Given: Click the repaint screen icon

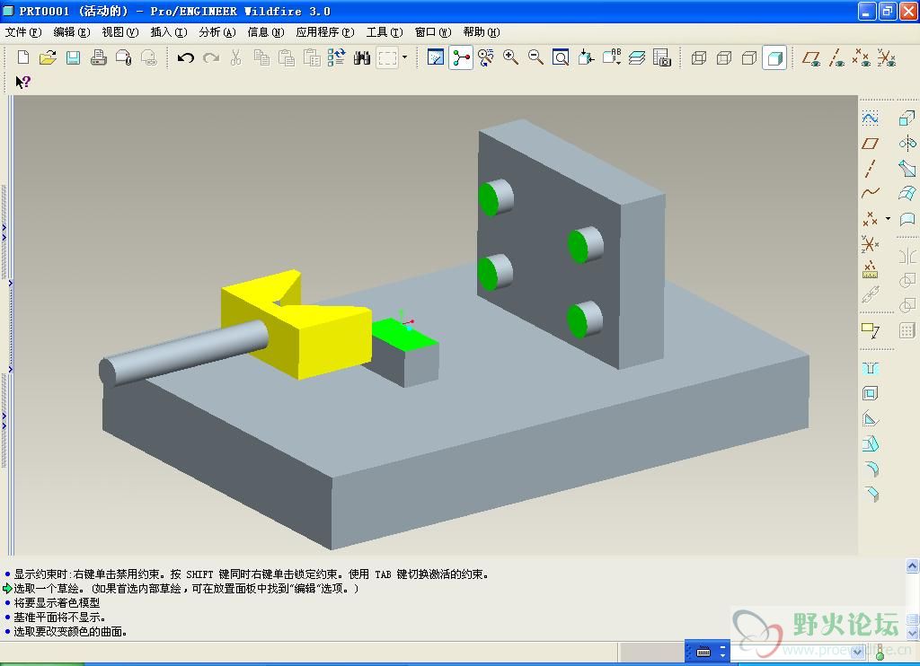Looking at the screenshot, I should point(436,57).
